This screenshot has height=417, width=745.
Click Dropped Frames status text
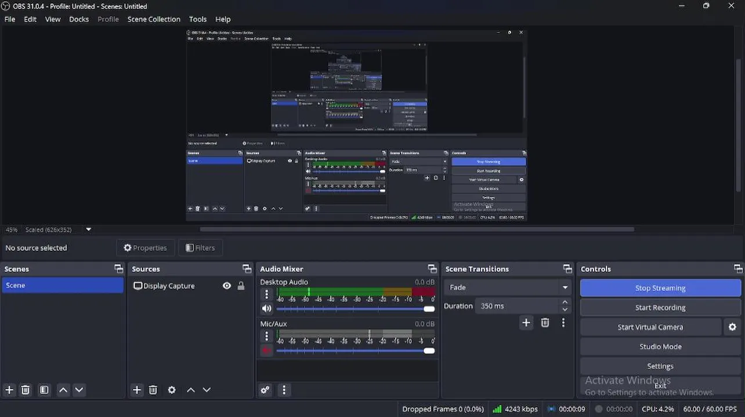pyautogui.click(x=443, y=409)
